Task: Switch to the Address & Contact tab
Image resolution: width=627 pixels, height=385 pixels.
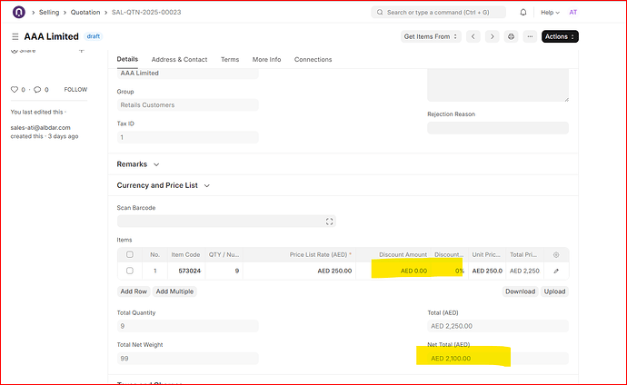Action: point(179,59)
